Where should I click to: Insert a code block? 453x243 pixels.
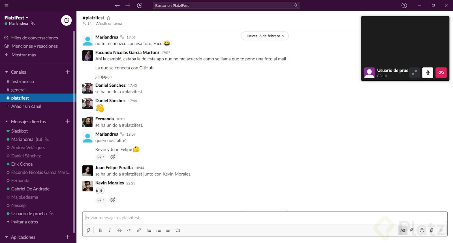coord(178,230)
